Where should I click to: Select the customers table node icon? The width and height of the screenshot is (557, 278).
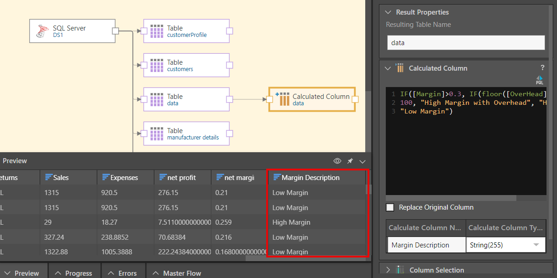point(157,65)
